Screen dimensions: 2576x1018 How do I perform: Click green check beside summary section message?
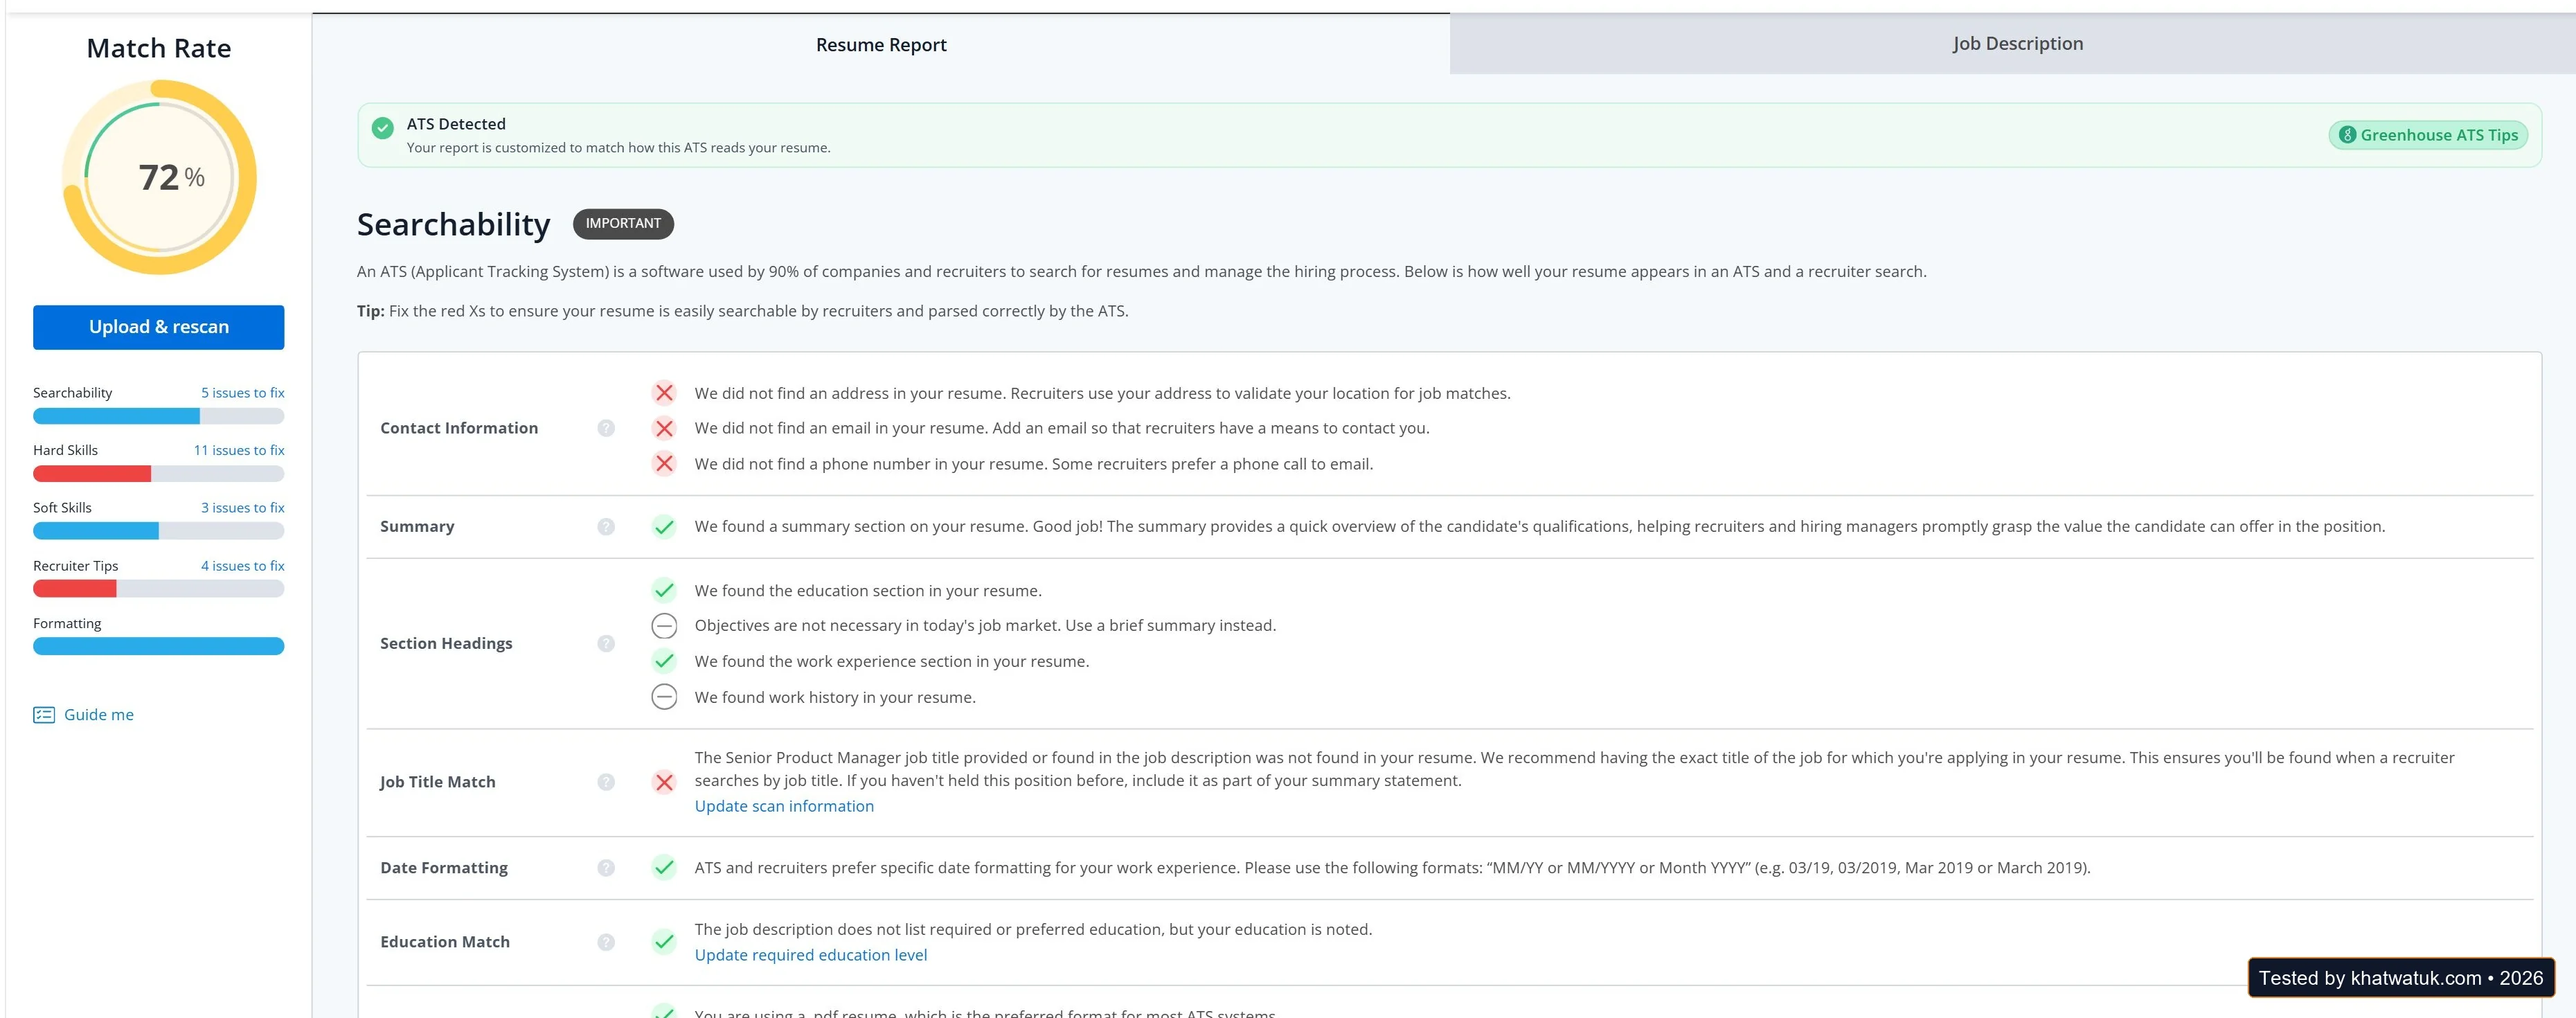(664, 527)
